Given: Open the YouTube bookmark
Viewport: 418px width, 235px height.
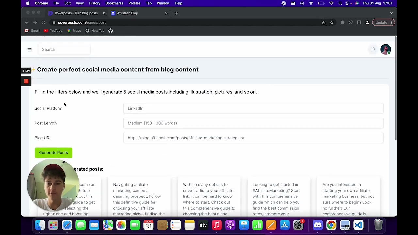Looking at the screenshot, I should (53, 31).
